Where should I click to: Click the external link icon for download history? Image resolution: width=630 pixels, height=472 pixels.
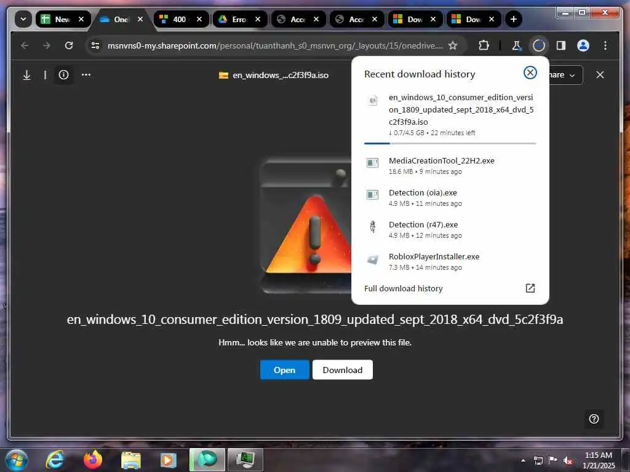530,288
